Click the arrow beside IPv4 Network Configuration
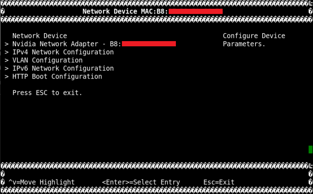 (x=6, y=52)
